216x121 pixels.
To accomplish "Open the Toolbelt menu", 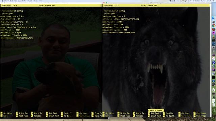I will click(30, 1).
